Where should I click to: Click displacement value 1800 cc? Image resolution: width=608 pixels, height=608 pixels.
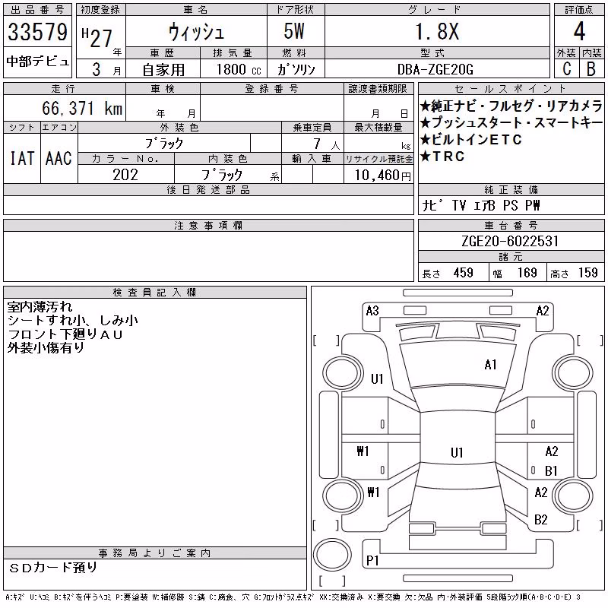point(239,69)
